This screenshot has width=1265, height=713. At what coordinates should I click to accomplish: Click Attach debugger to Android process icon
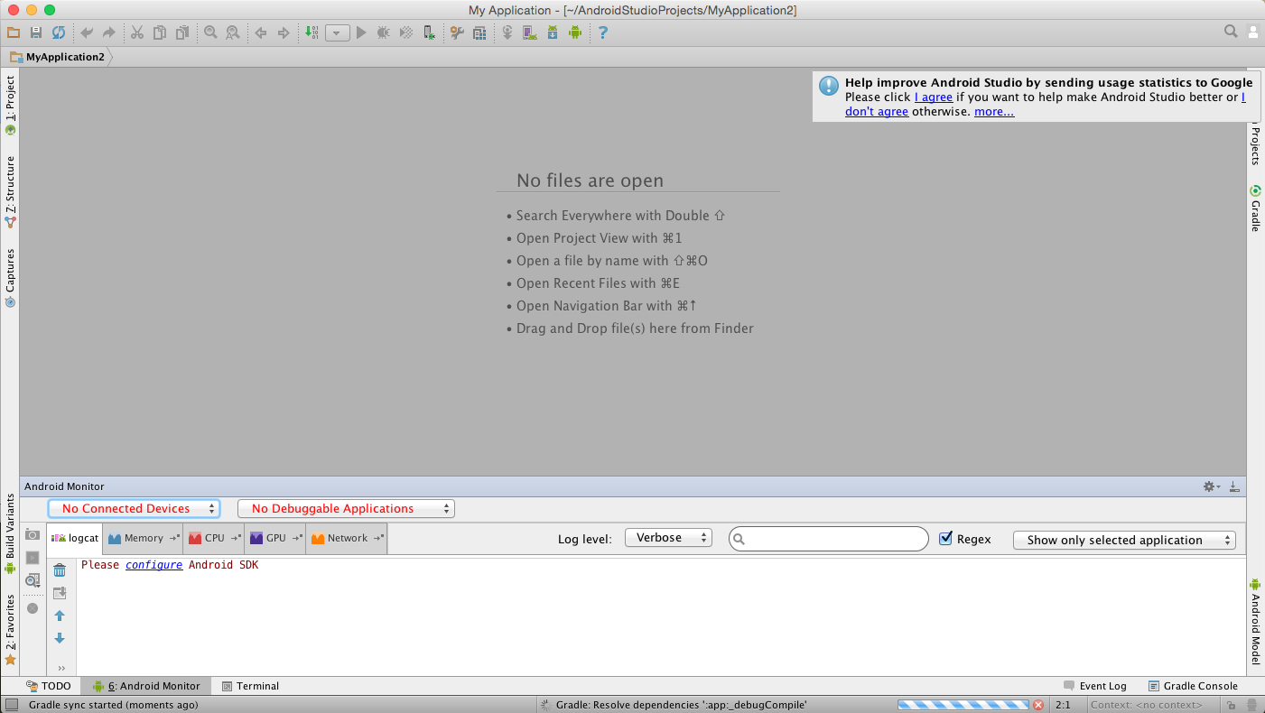click(430, 32)
